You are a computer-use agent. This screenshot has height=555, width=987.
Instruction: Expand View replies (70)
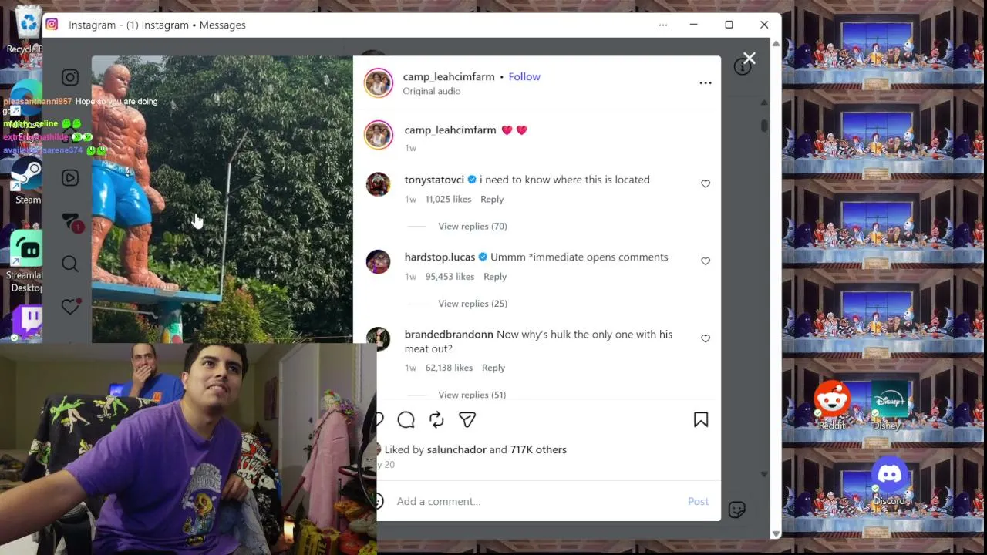(x=473, y=226)
